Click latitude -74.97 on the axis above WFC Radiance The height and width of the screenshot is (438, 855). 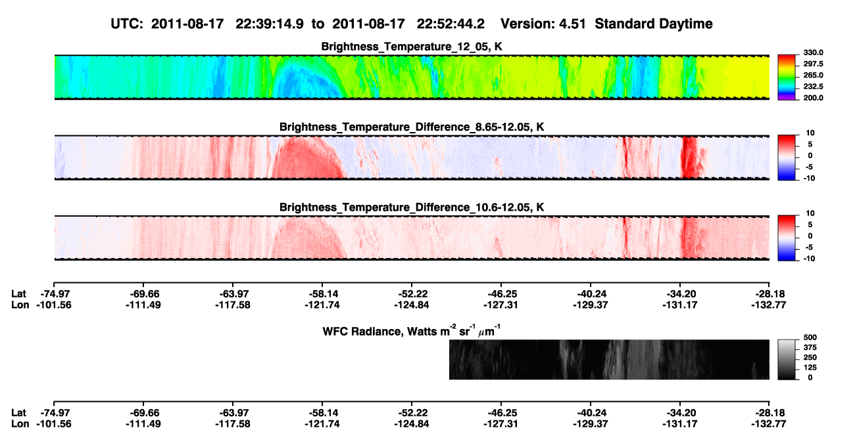click(55, 294)
